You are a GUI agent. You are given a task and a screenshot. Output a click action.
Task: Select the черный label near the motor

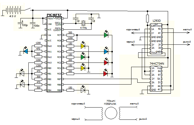click(x=75, y=119)
